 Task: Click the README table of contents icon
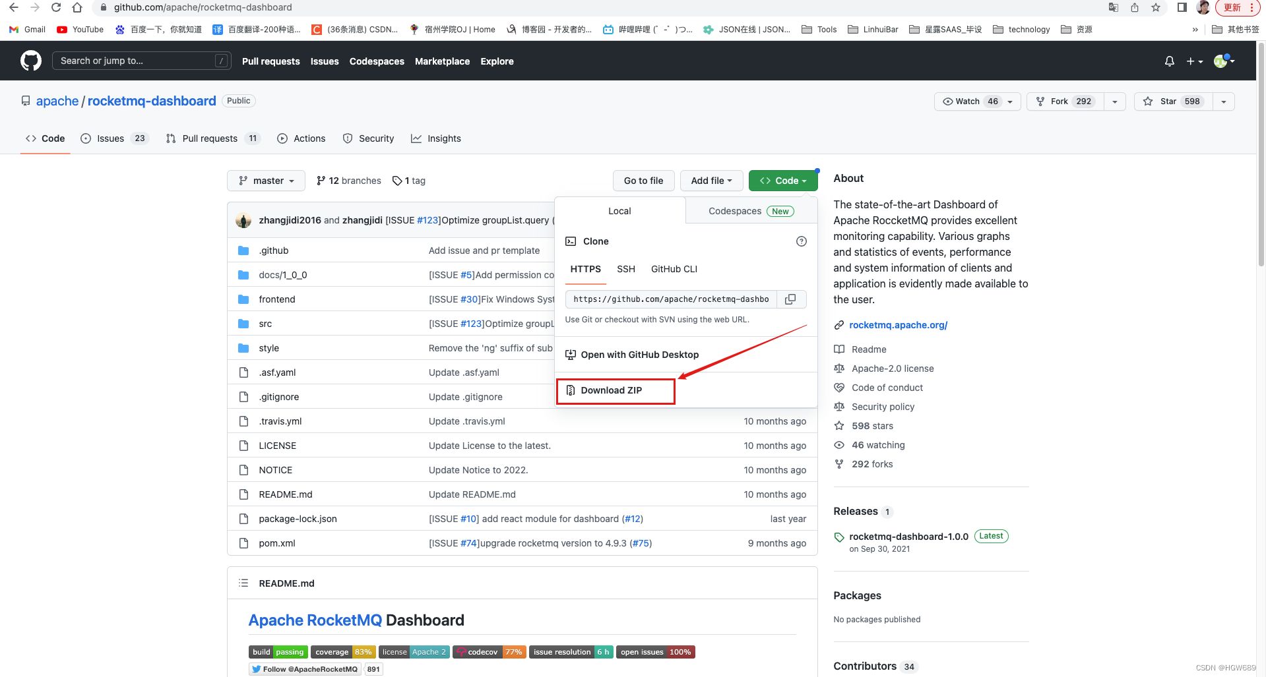pyautogui.click(x=243, y=583)
